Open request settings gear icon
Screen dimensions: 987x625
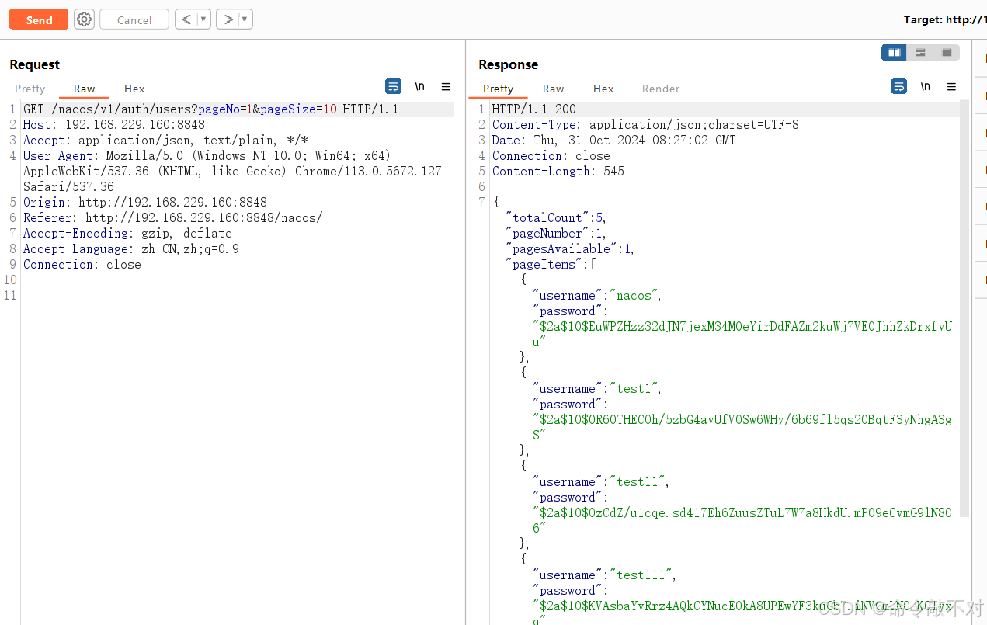pos(84,19)
